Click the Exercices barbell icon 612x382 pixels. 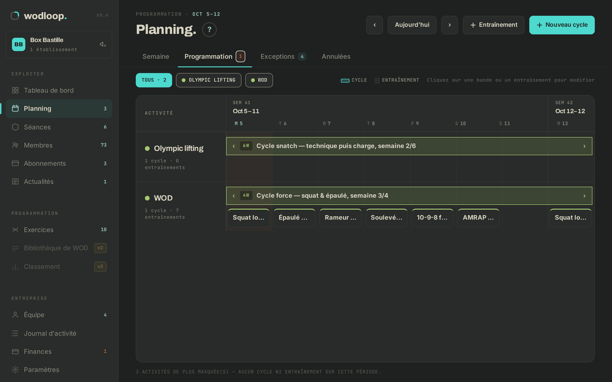click(x=15, y=230)
